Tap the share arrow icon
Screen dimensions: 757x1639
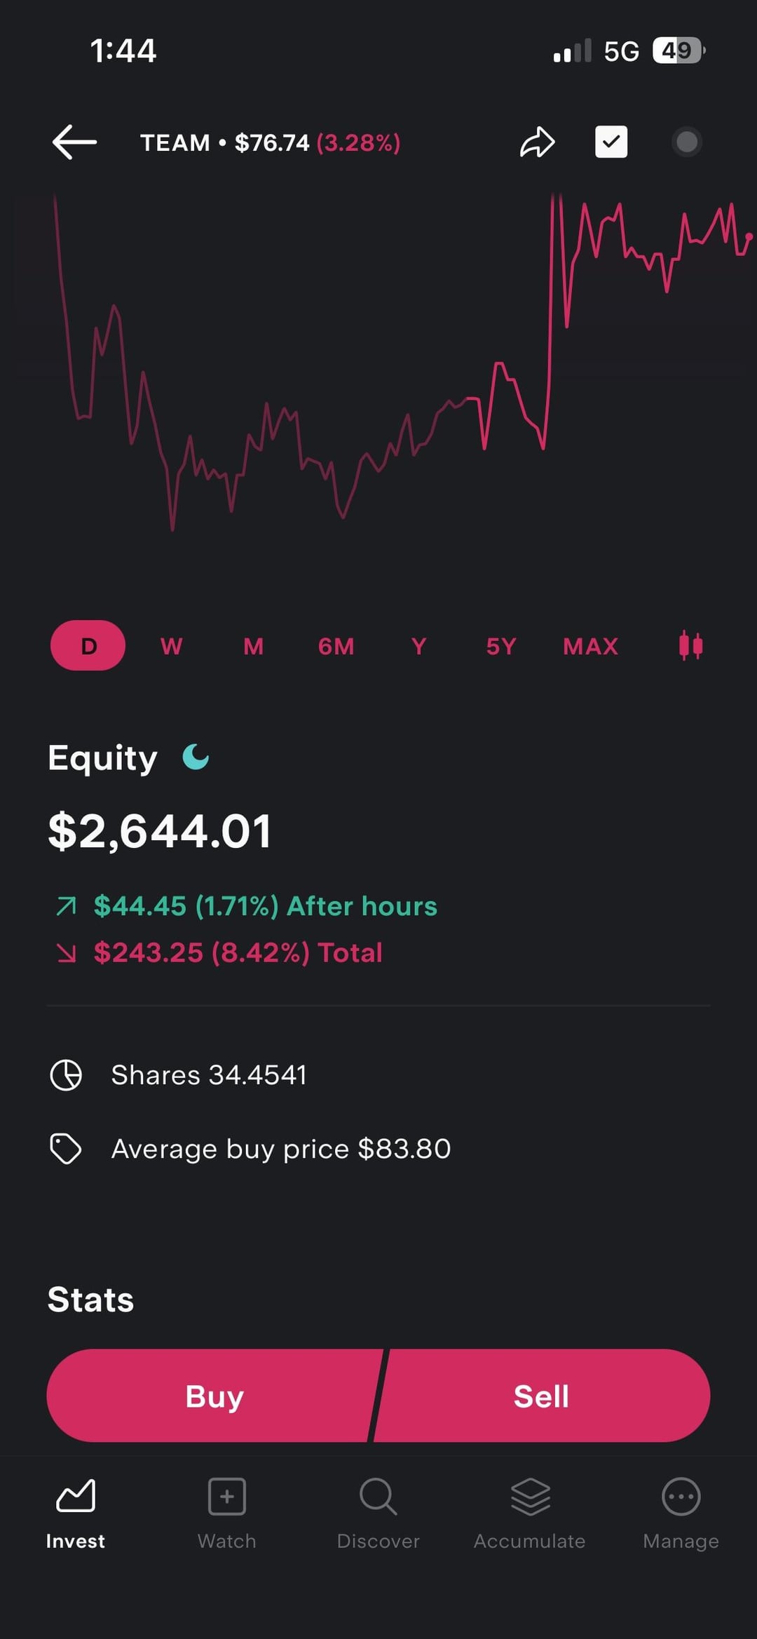coord(538,142)
